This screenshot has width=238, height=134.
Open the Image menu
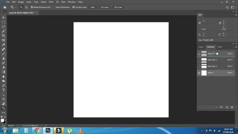pyautogui.click(x=21, y=2)
